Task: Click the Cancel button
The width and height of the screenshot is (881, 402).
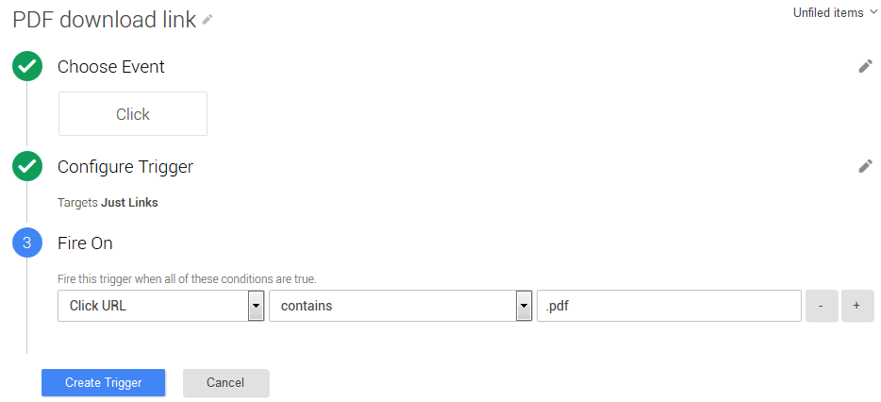Action: point(225,383)
